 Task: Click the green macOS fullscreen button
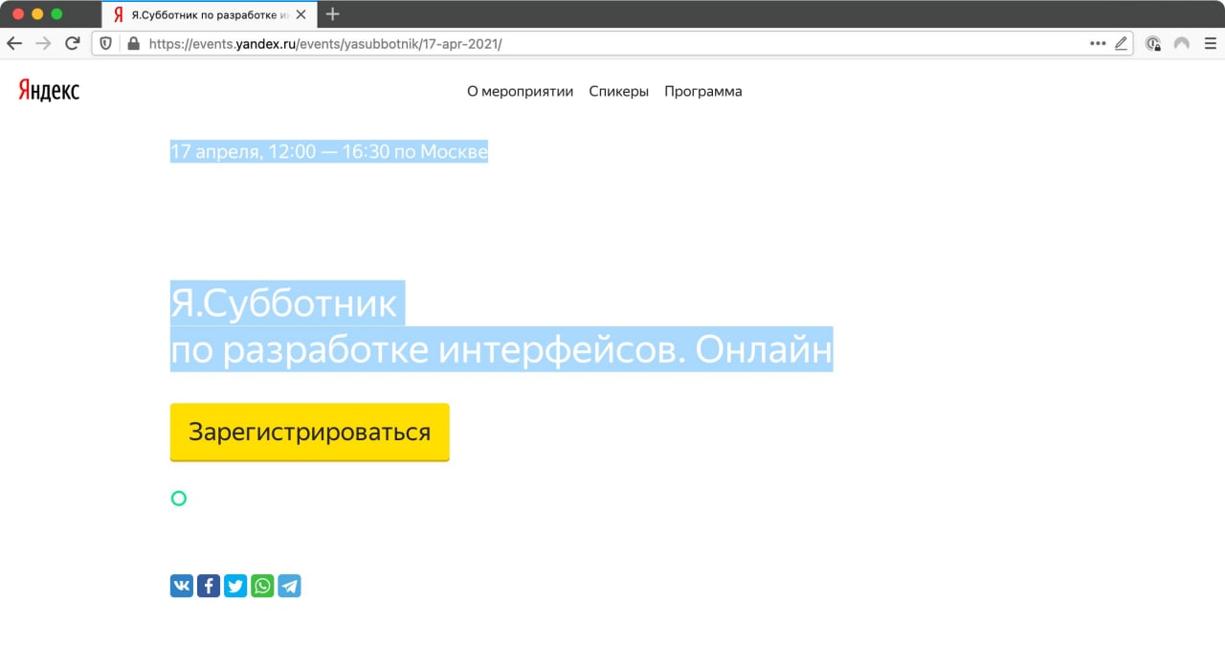[56, 13]
